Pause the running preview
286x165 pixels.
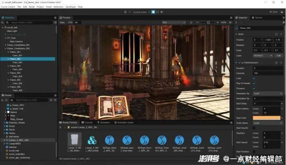click(x=157, y=12)
